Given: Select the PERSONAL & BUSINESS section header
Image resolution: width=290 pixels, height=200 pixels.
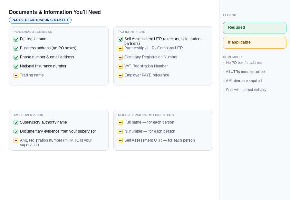Looking at the screenshot, I should [33, 32].
